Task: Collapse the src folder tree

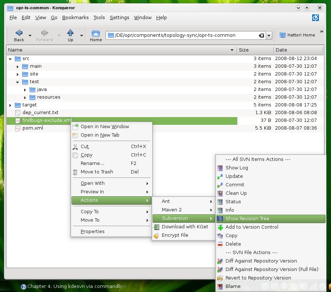Action: [x=10, y=59]
